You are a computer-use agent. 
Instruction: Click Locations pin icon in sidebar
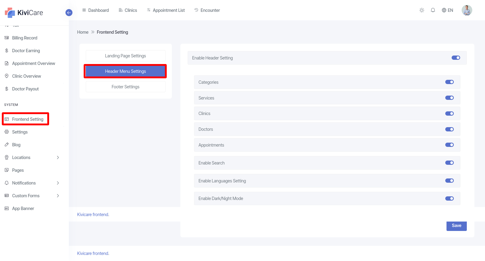point(7,158)
